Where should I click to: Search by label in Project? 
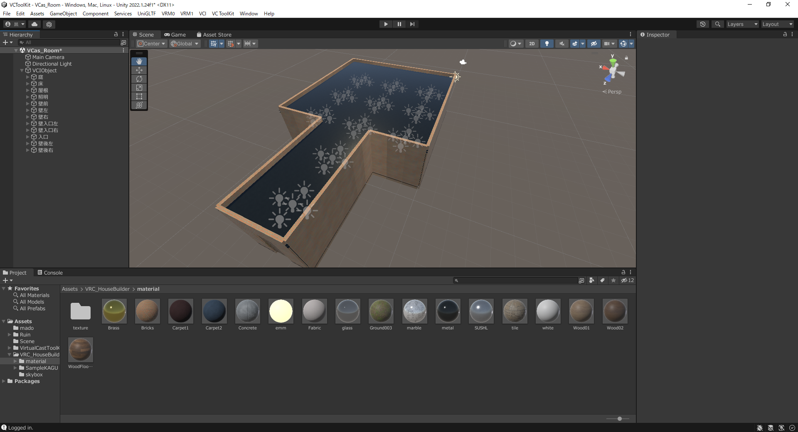(603, 280)
